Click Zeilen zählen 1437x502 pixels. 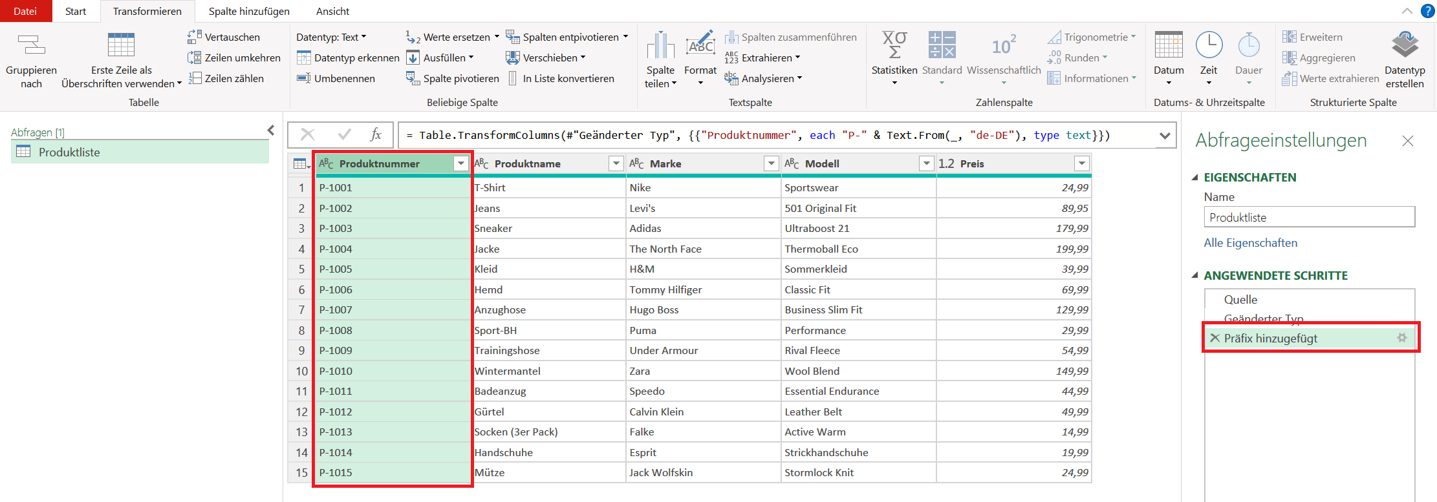[x=226, y=78]
